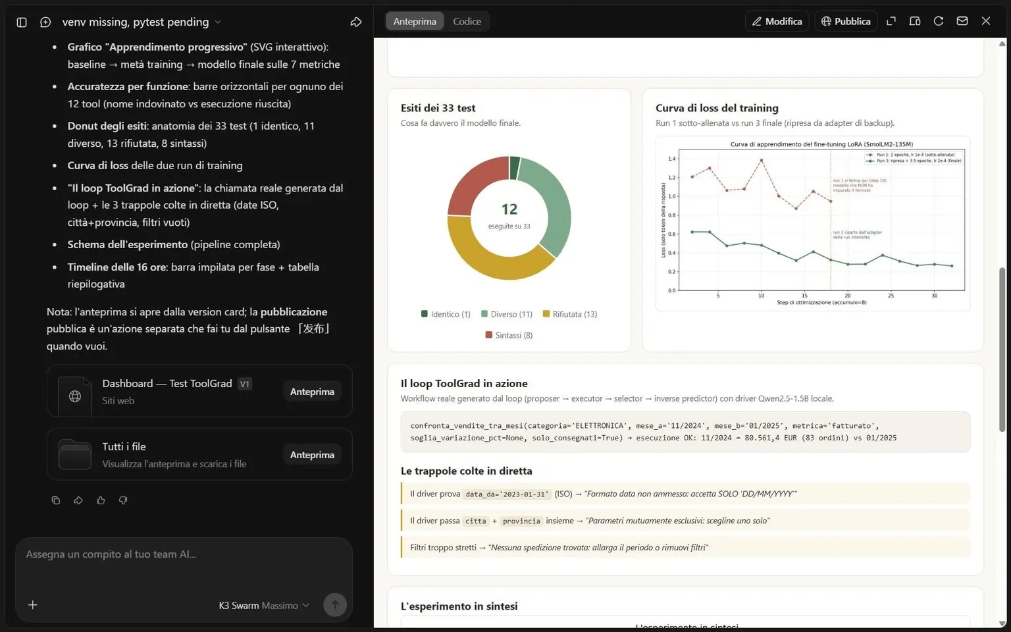Screen dimensions: 1011x632
Task: Add attachment with plus icon
Action: tap(33, 605)
